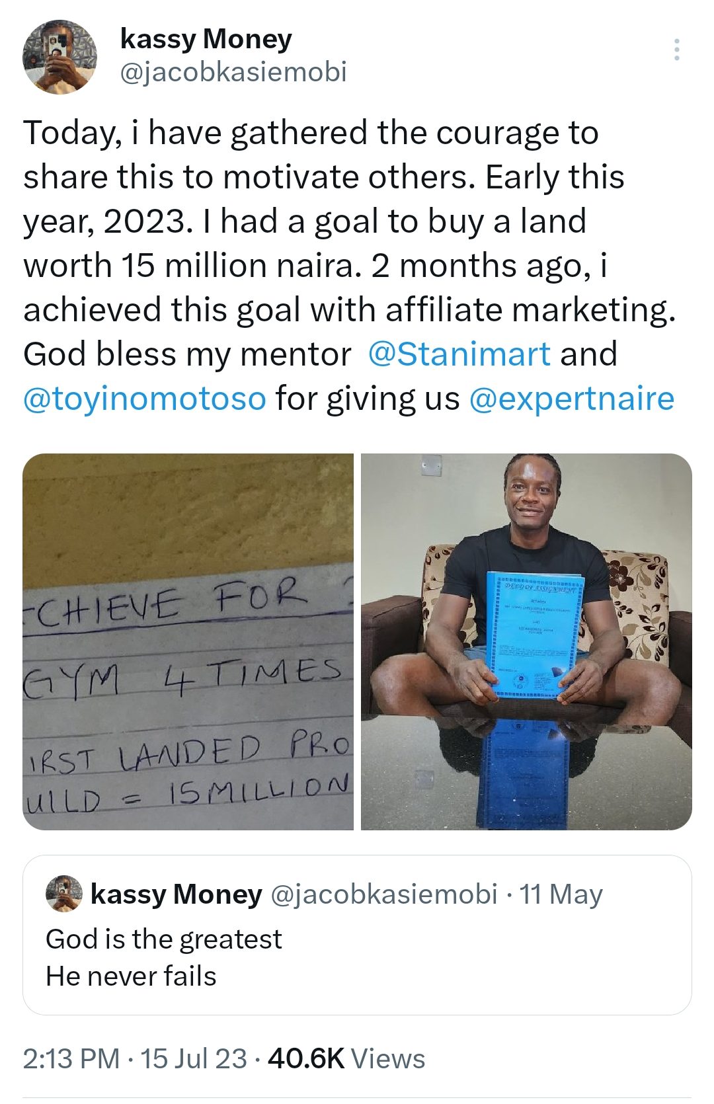Click the @jacobkasiemobi handle in quoted tweet

(x=383, y=894)
